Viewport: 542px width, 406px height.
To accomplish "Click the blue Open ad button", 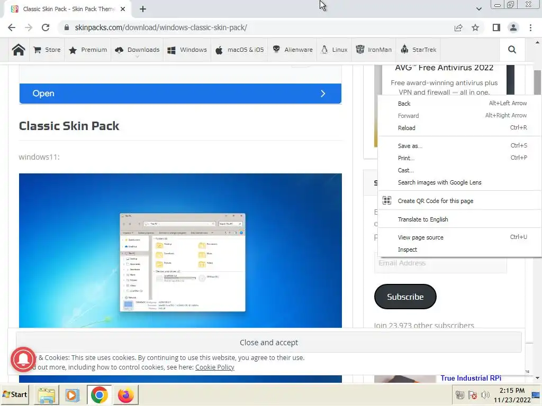I will click(x=180, y=94).
